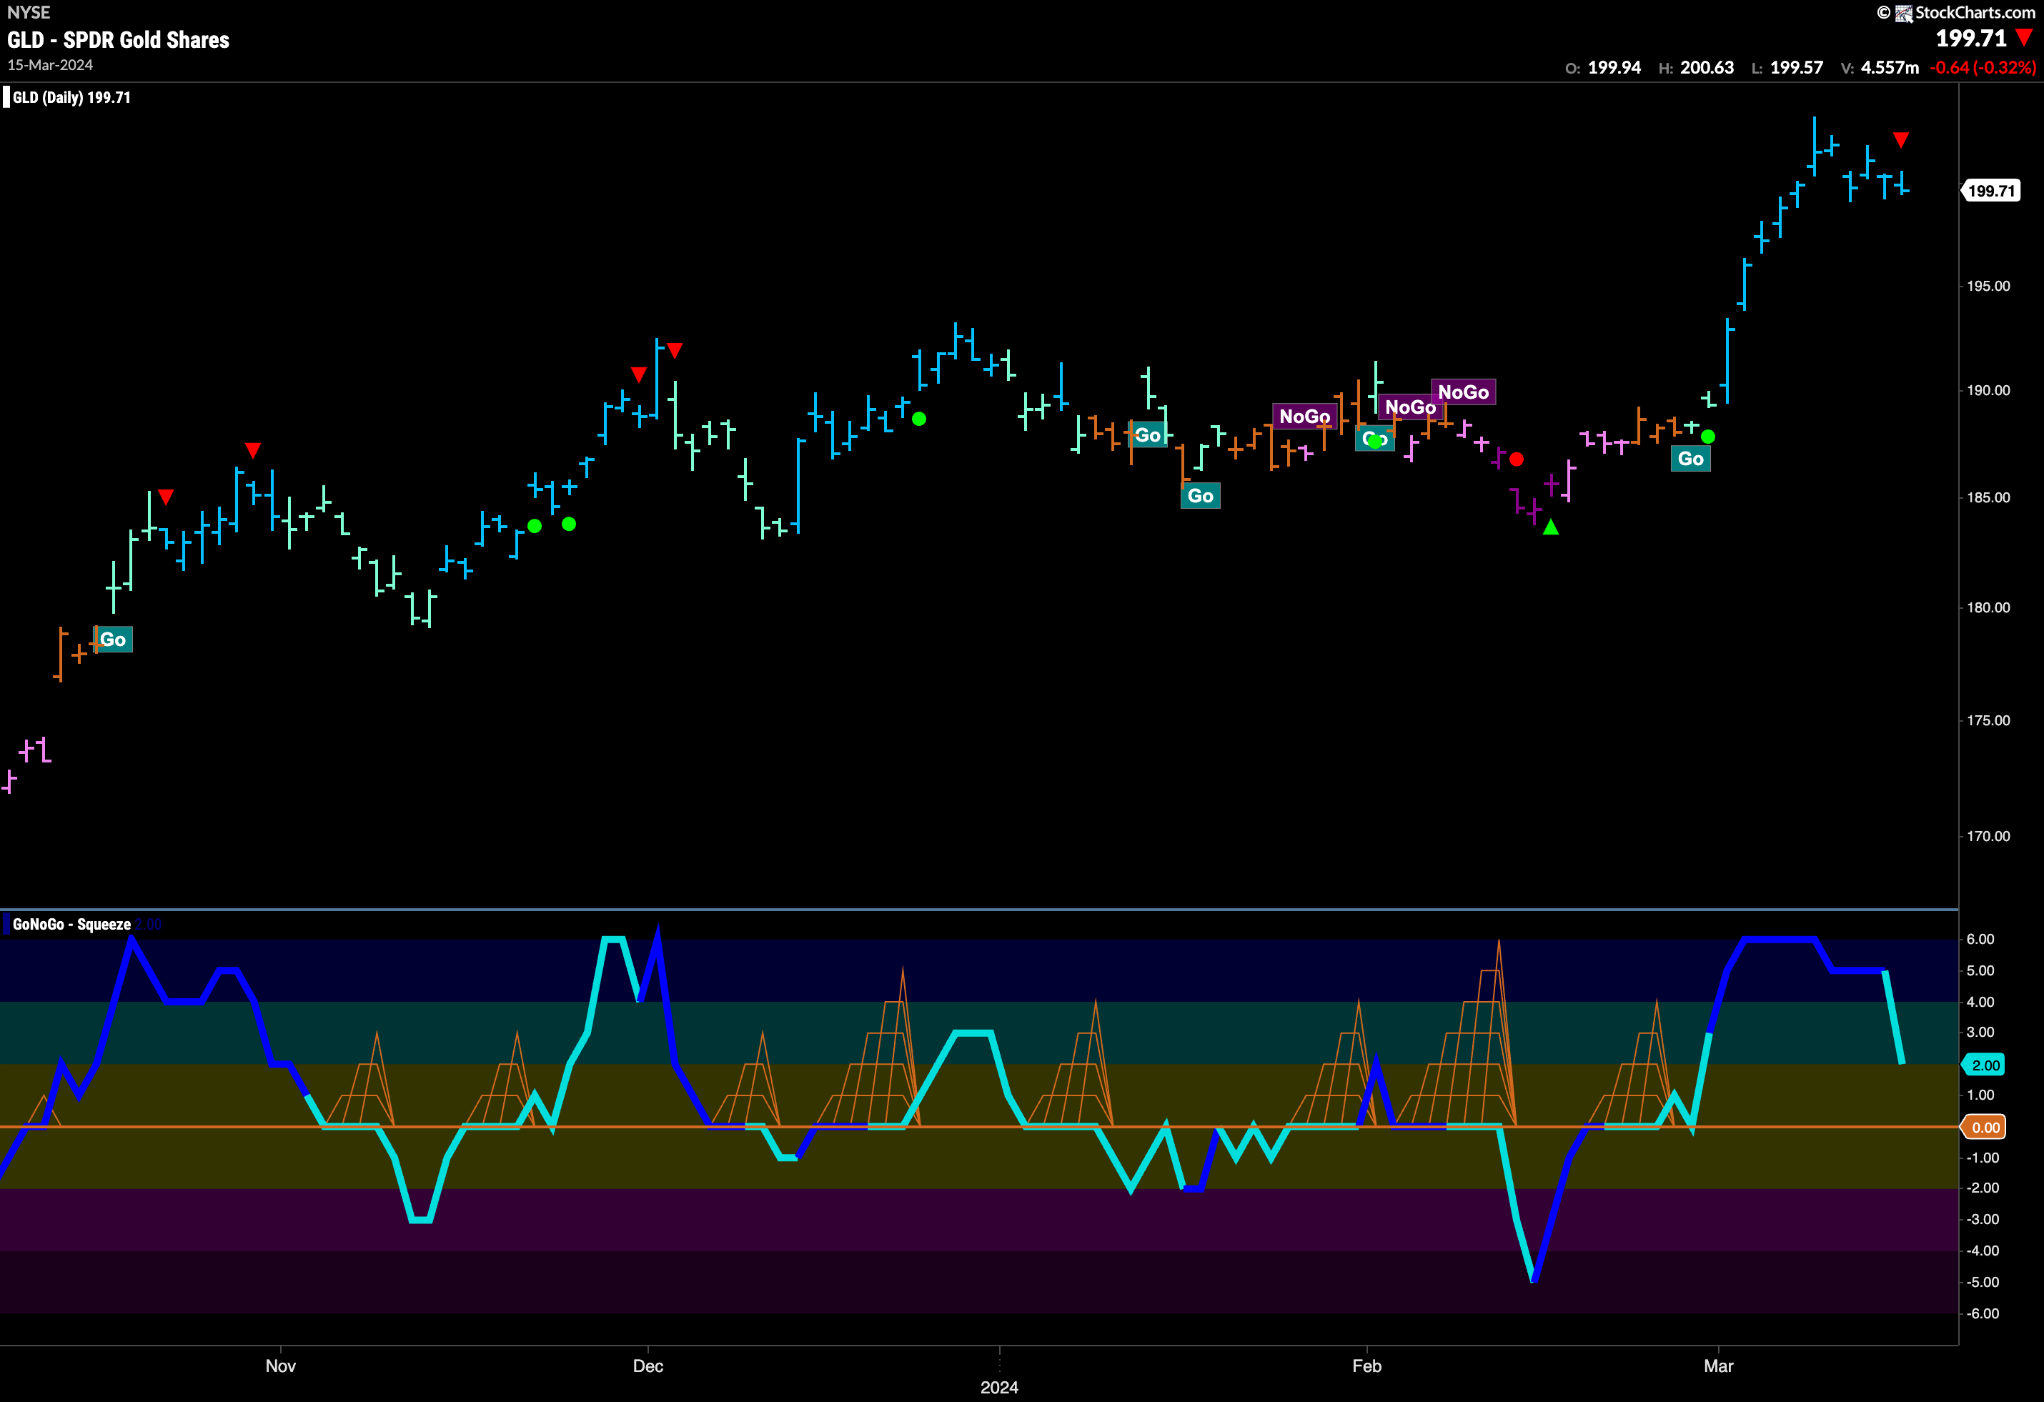Click the highest NoGo label in February
This screenshot has height=1402, width=2044.
click(1464, 392)
